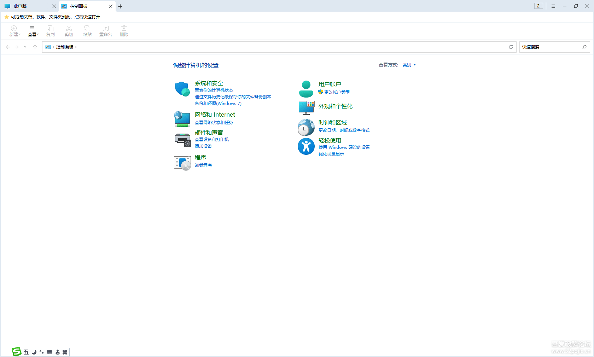Open 用户帐户 category link
This screenshot has width=594, height=357.
pos(330,84)
